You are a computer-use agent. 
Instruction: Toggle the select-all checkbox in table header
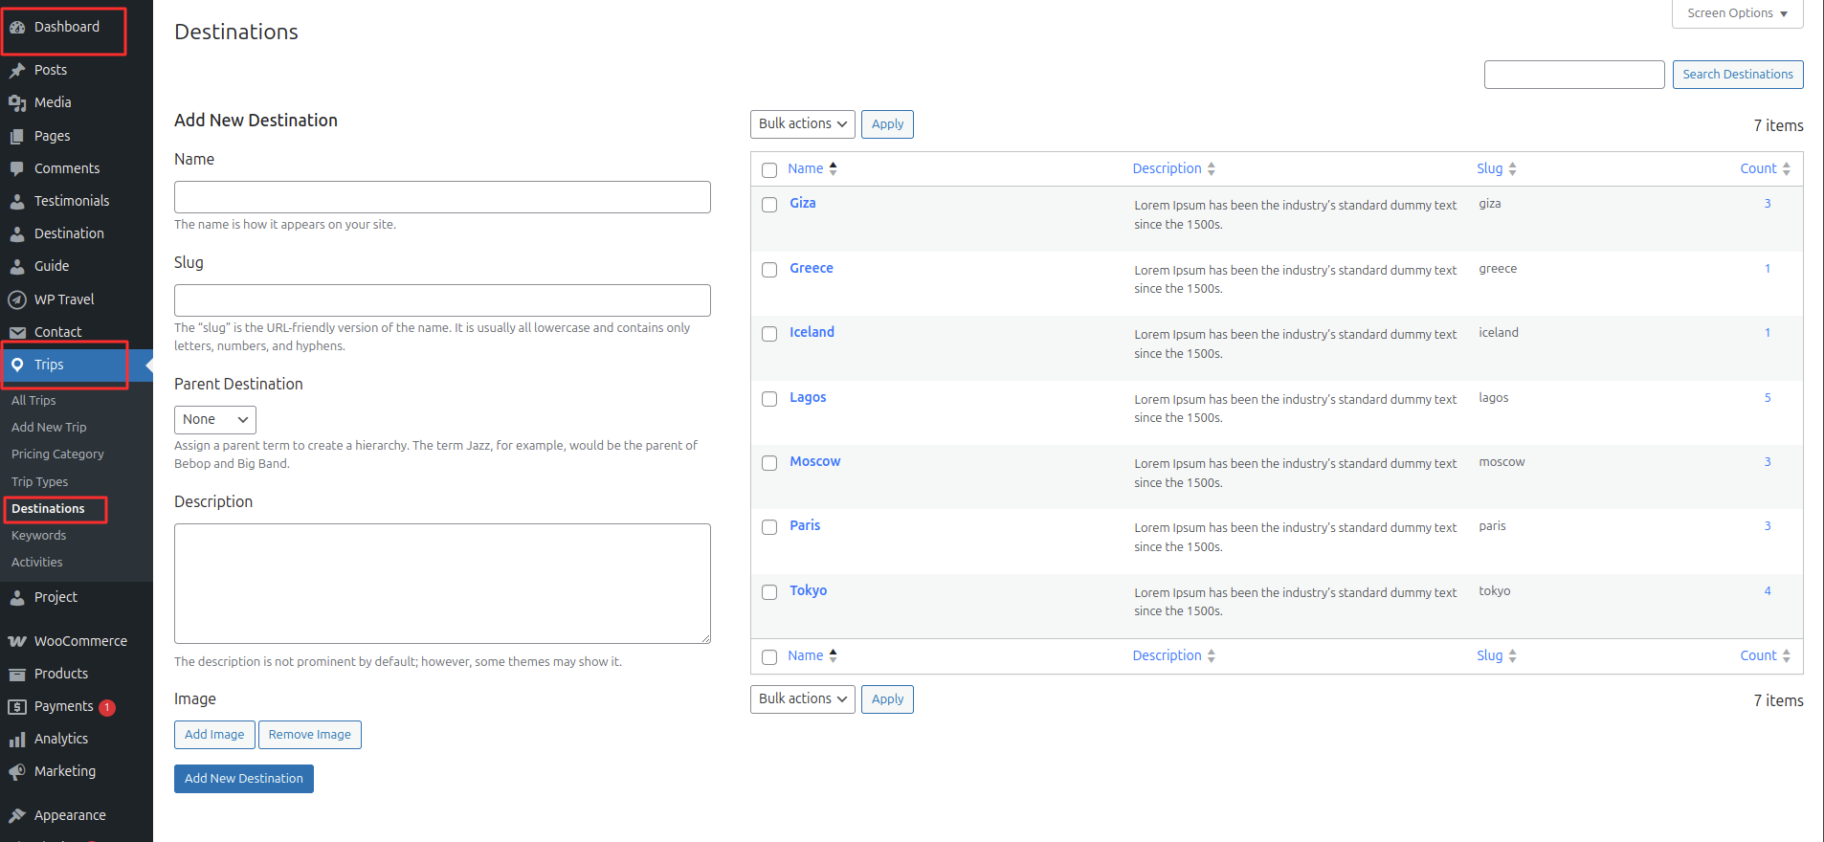769,170
